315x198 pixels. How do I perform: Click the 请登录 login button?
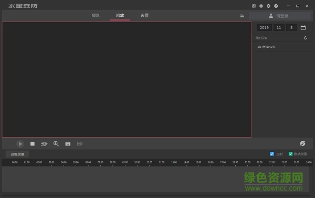[280, 16]
